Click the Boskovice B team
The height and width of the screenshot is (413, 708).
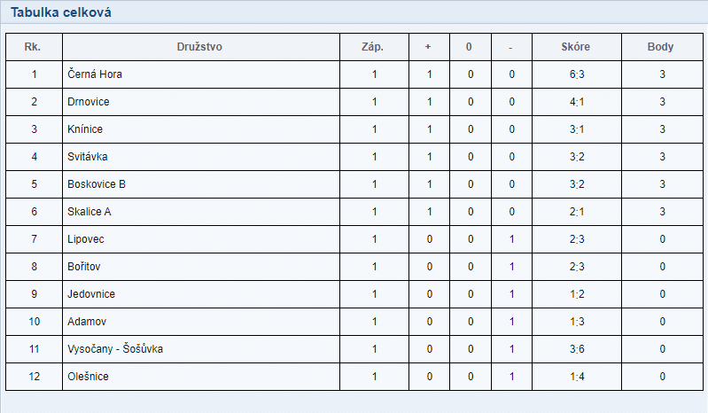coord(97,184)
